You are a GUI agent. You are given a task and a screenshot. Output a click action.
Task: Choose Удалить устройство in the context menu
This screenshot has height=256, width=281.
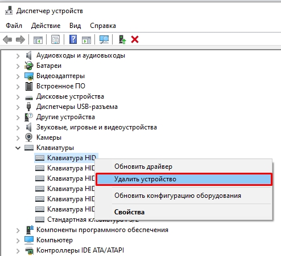click(x=184, y=179)
